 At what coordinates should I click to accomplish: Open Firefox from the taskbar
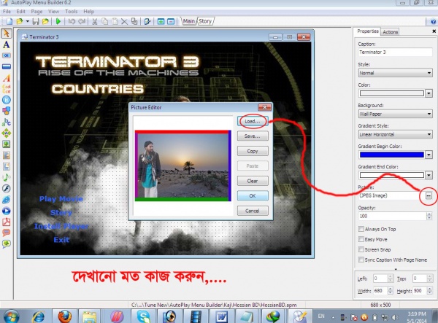coord(64,316)
